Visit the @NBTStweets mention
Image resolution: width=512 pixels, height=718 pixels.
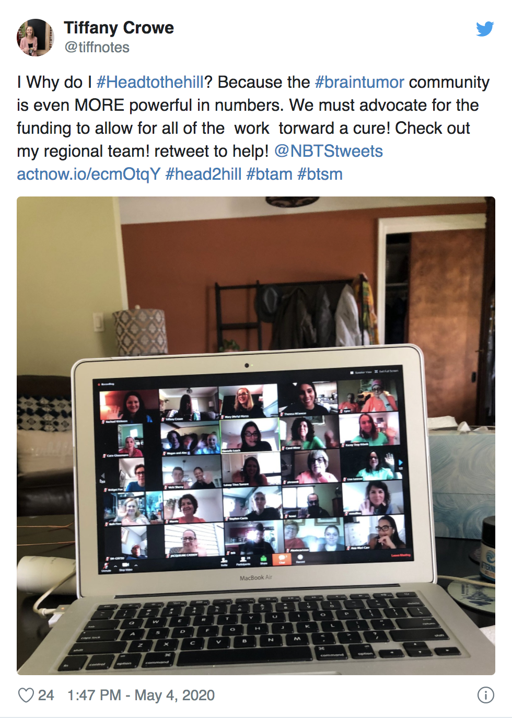329,151
